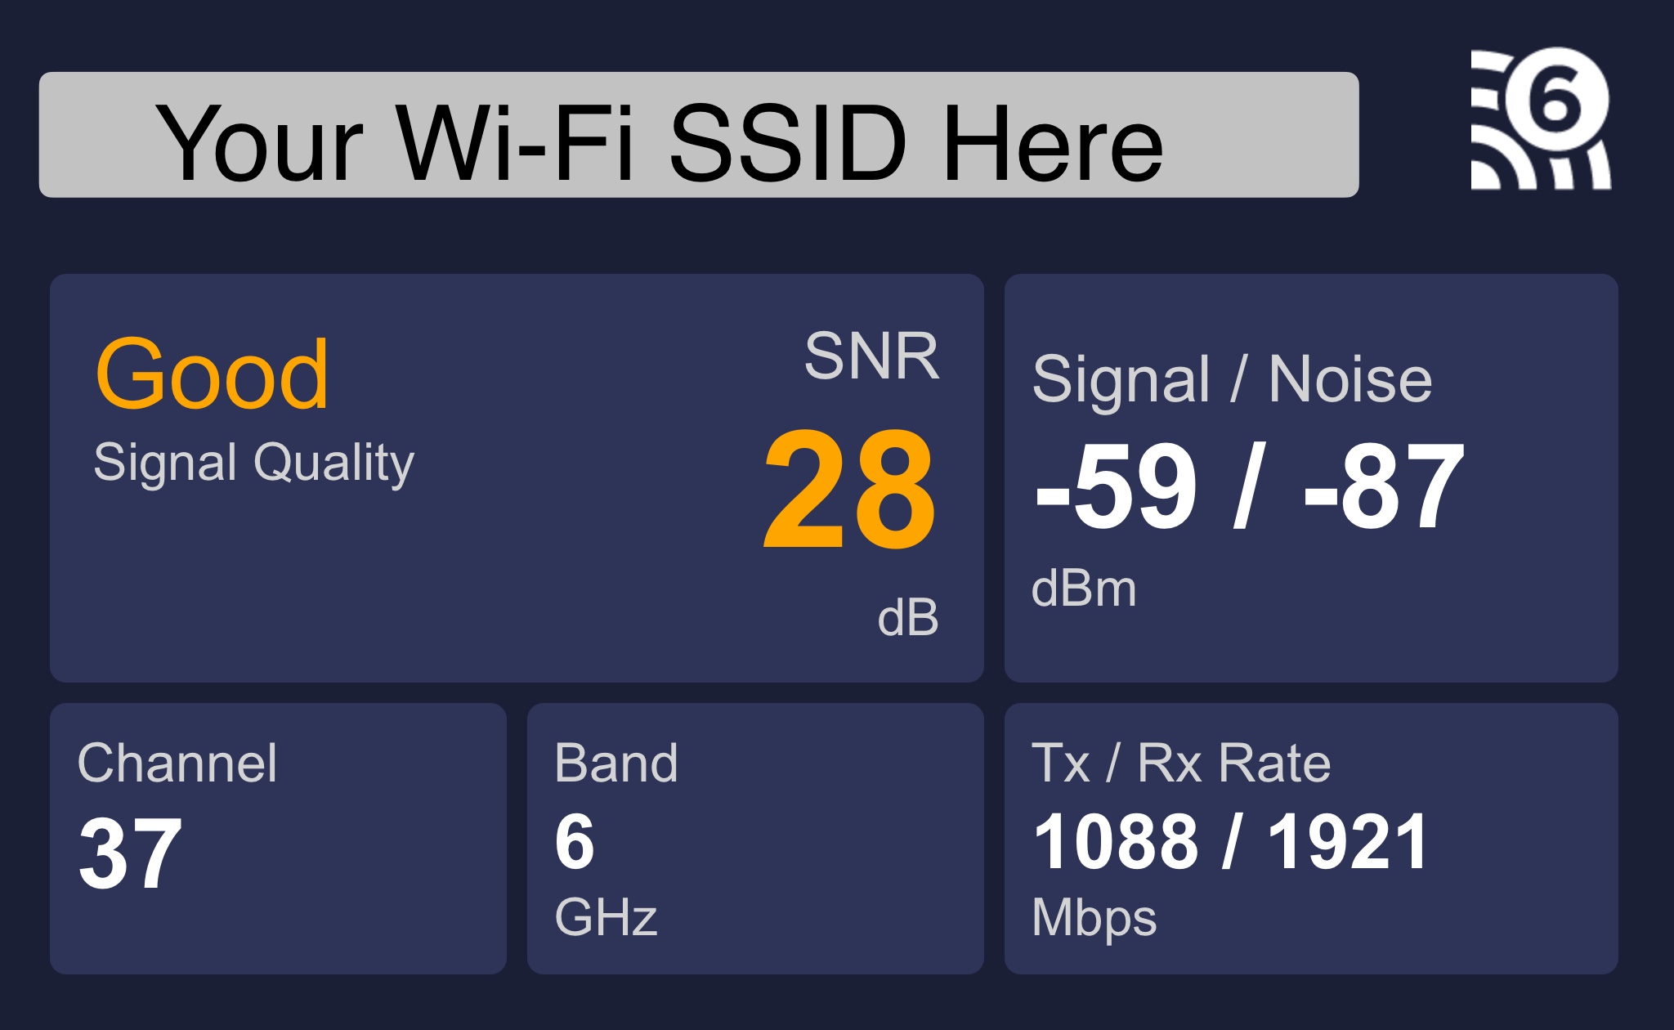Click the dB unit under SNR
1674x1030 pixels.
908,617
